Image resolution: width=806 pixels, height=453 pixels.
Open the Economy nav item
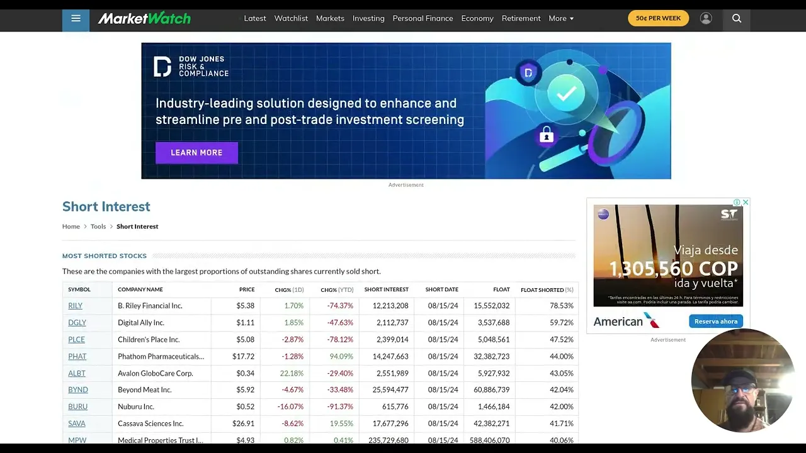(x=477, y=18)
